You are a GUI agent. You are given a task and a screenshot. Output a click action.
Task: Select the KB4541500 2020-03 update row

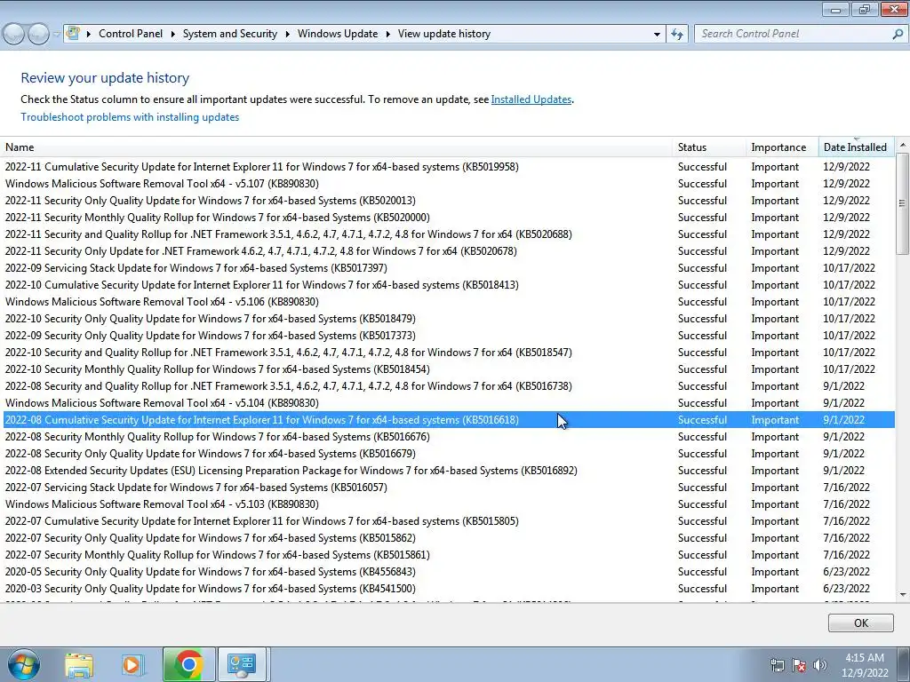(x=449, y=589)
